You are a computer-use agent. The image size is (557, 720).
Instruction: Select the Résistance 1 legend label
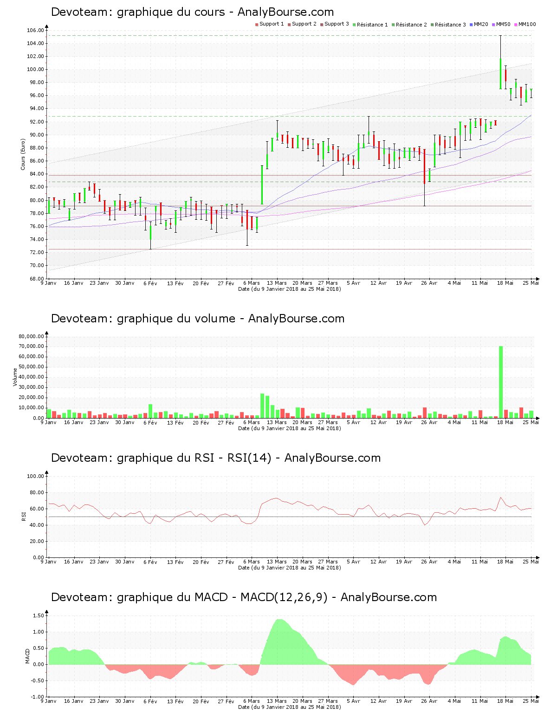click(x=372, y=25)
